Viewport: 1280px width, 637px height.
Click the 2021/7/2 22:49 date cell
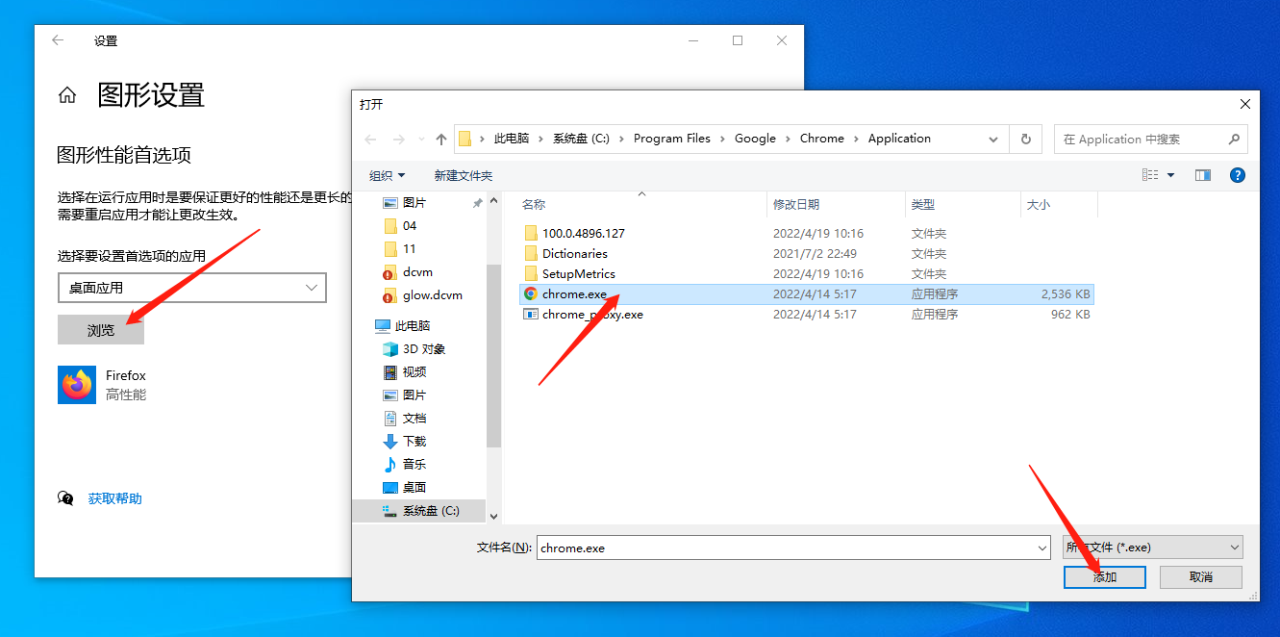815,254
